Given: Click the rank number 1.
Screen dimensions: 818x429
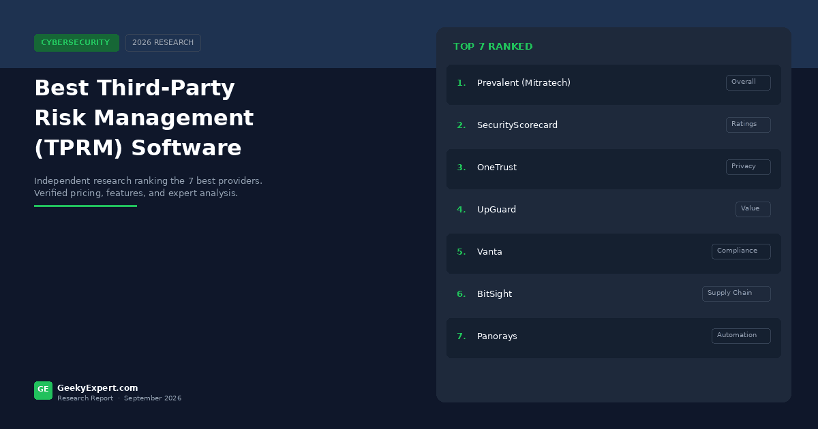Looking at the screenshot, I should [461, 83].
